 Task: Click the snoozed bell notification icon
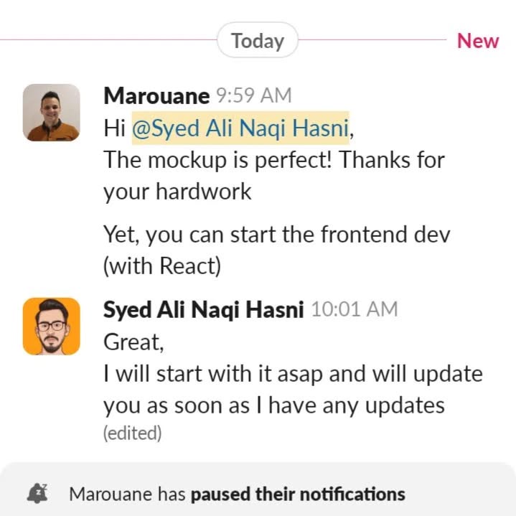pyautogui.click(x=37, y=494)
